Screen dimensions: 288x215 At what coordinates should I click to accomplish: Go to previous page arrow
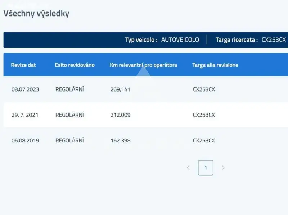click(188, 168)
